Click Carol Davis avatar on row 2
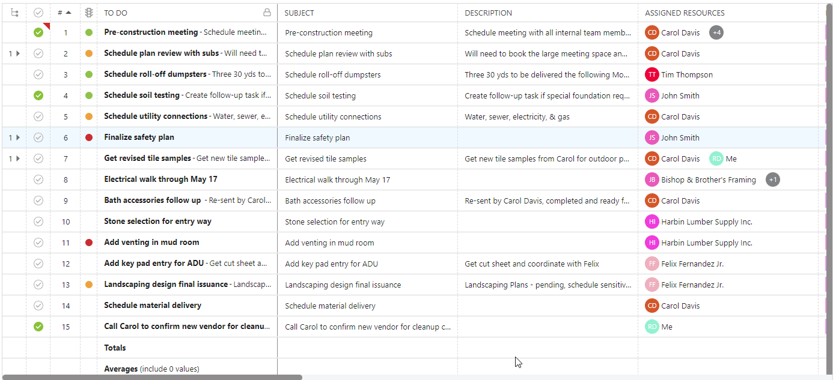Viewport: 836px width, 380px height. [651, 53]
